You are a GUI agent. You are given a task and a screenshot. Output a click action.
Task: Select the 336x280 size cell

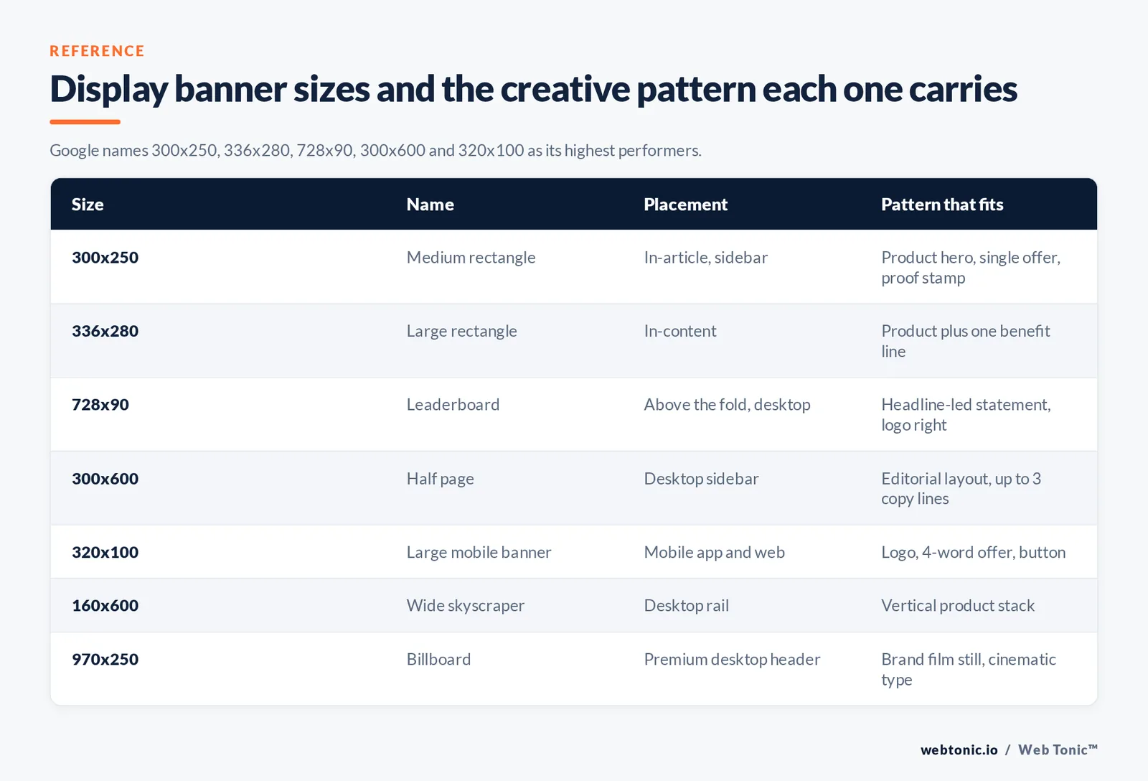click(x=105, y=331)
